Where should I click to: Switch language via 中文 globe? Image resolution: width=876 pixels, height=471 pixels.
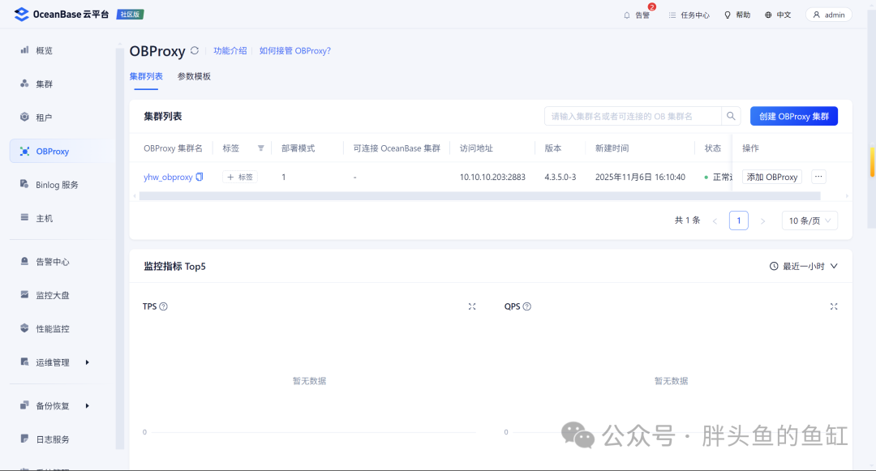click(x=778, y=15)
